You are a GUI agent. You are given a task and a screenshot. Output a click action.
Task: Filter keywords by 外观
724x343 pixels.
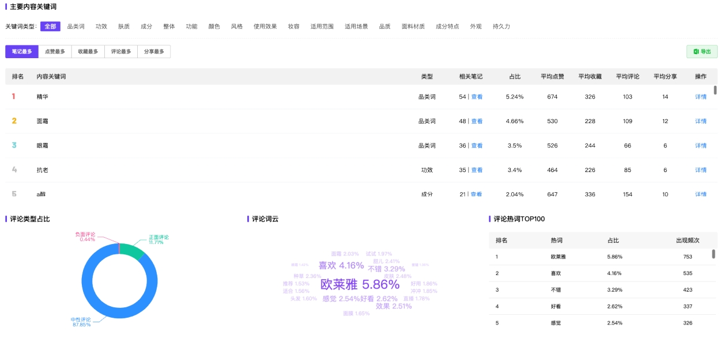tap(476, 26)
